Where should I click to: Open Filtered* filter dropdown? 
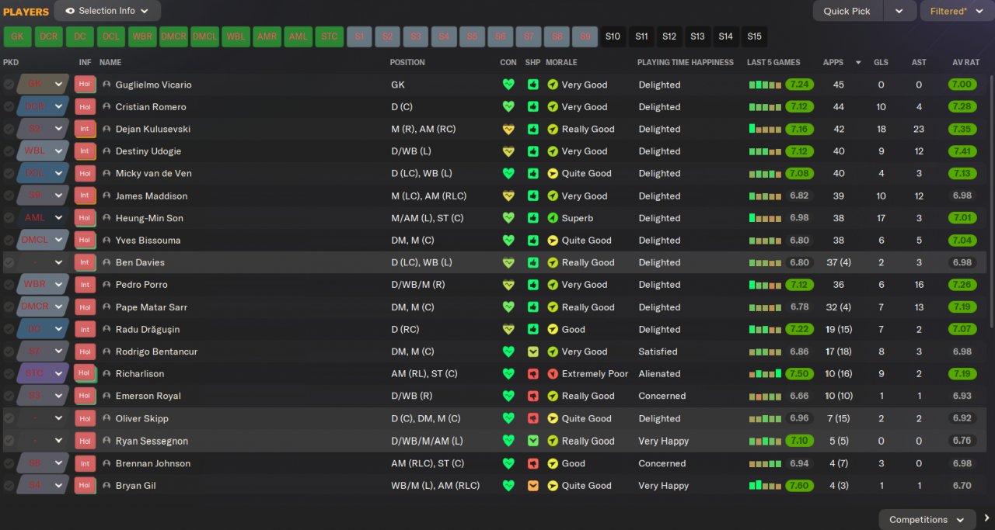956,11
